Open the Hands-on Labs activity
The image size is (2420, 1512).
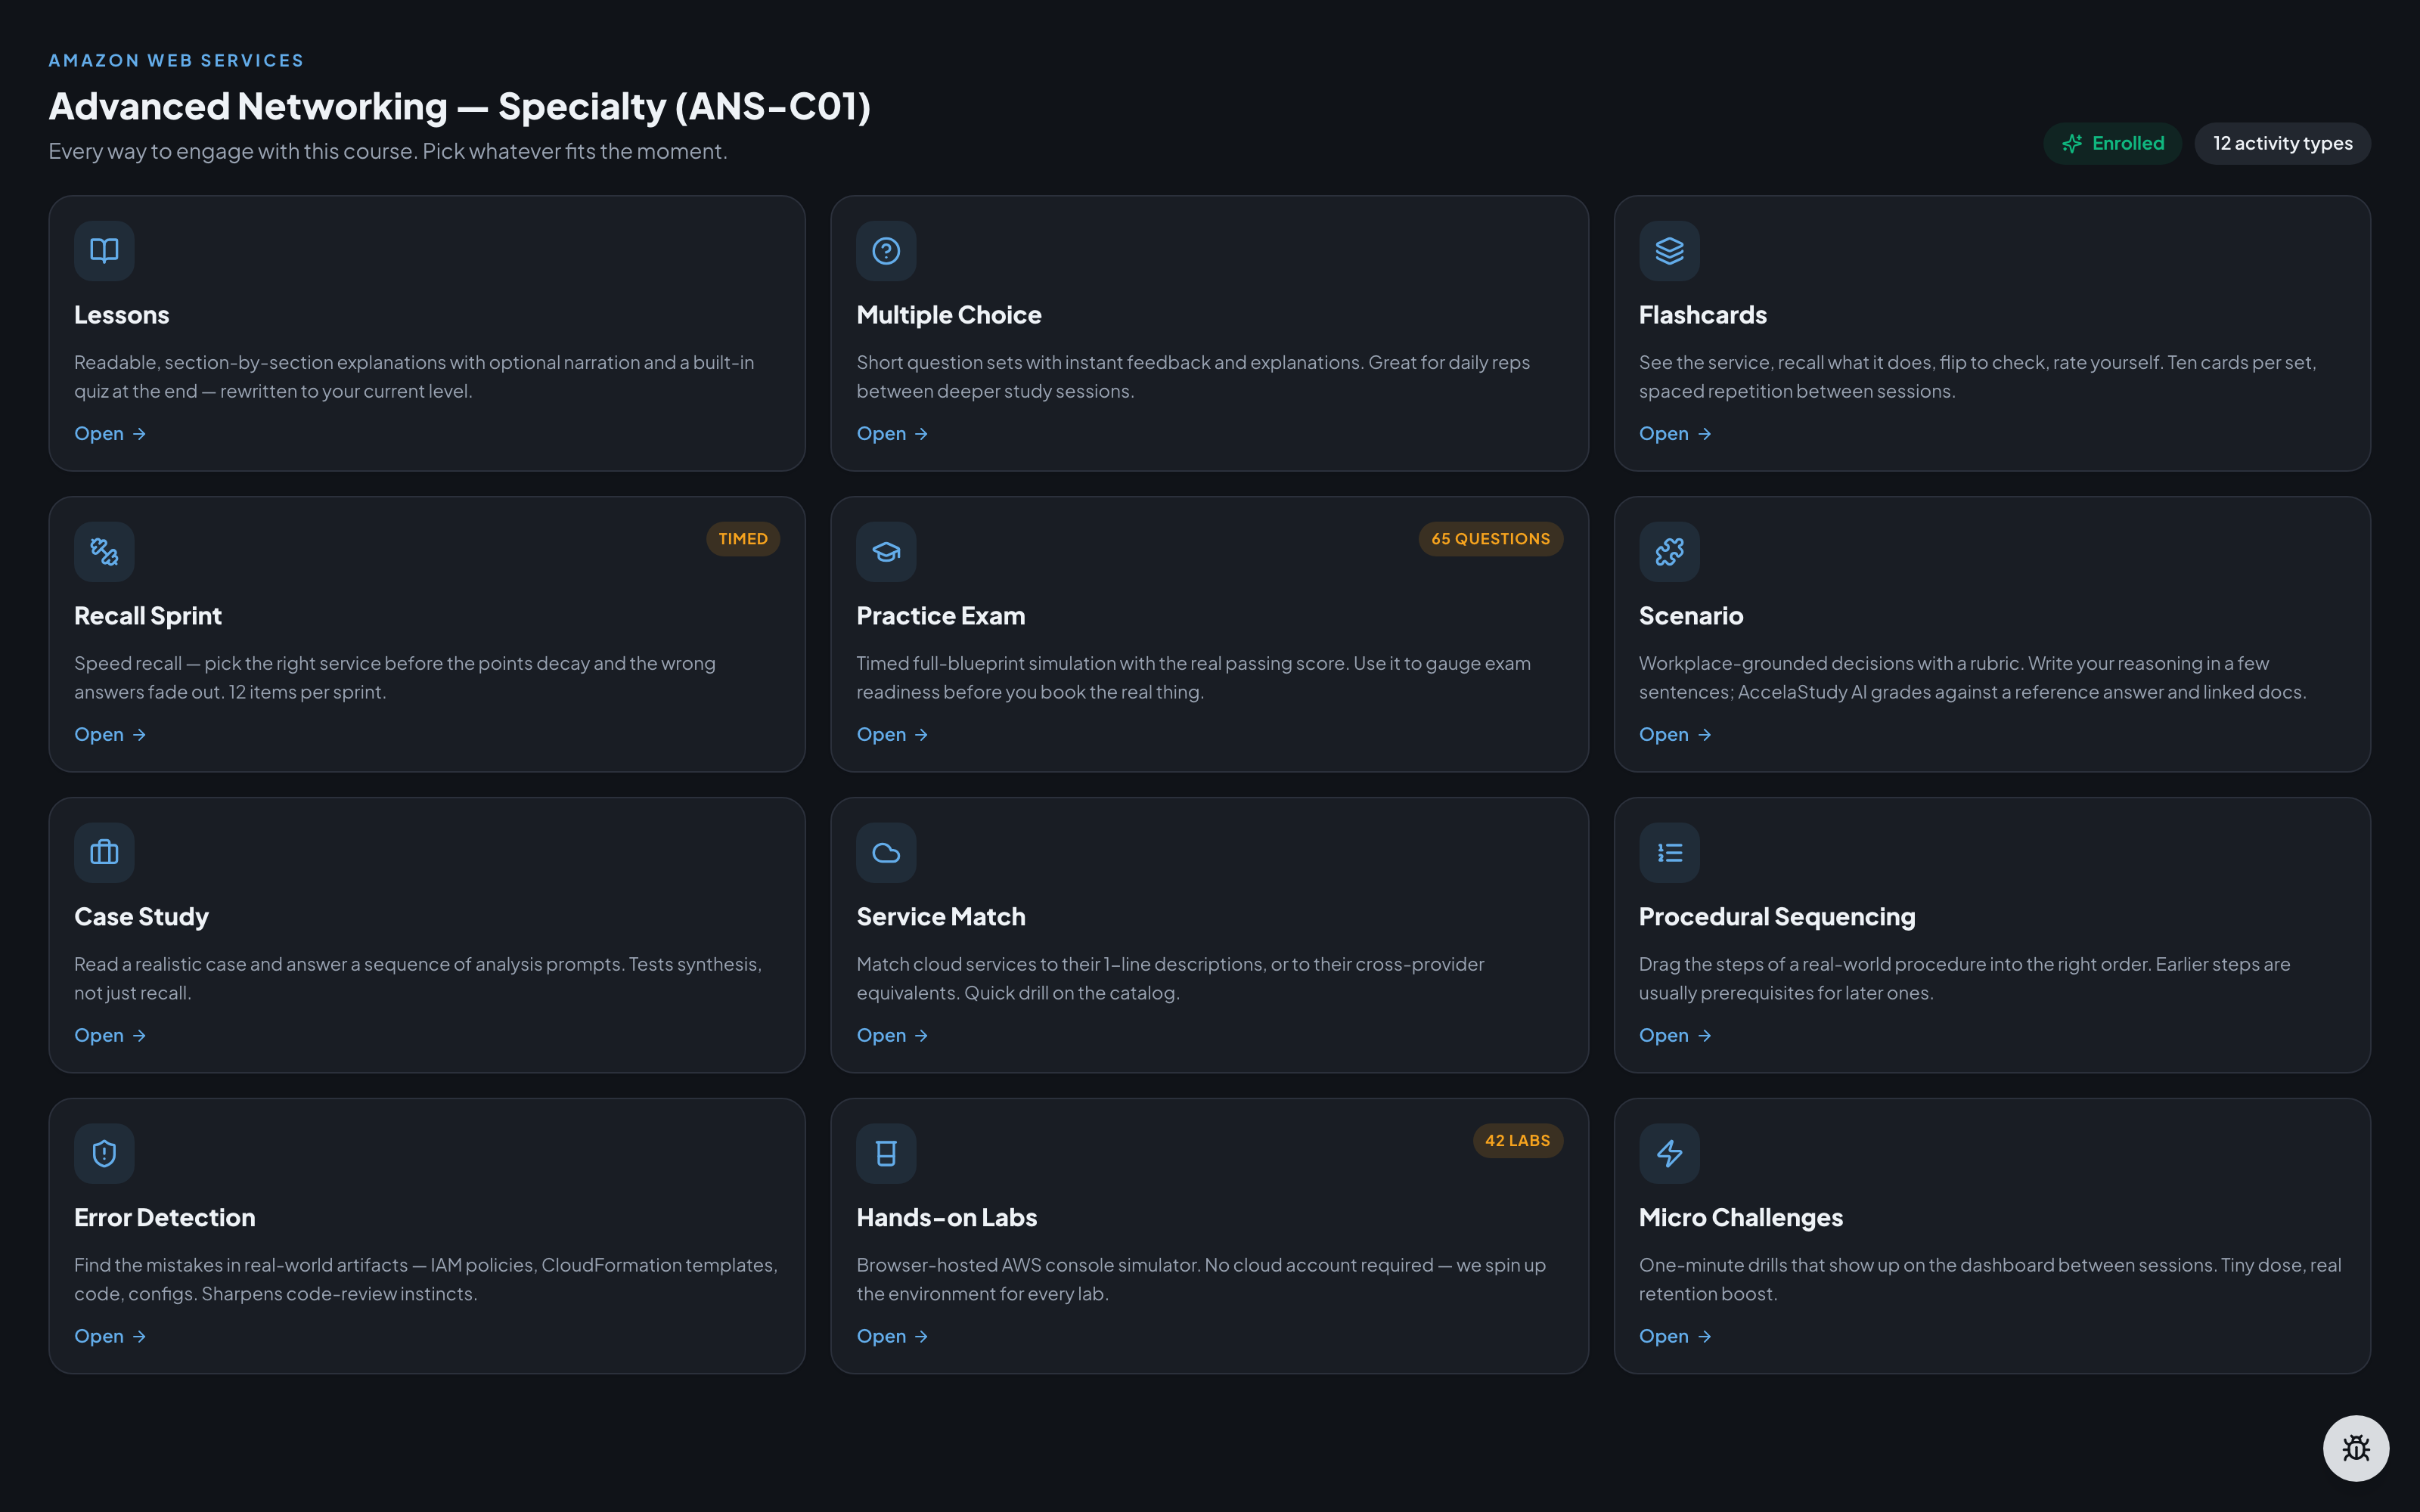[x=892, y=1336]
